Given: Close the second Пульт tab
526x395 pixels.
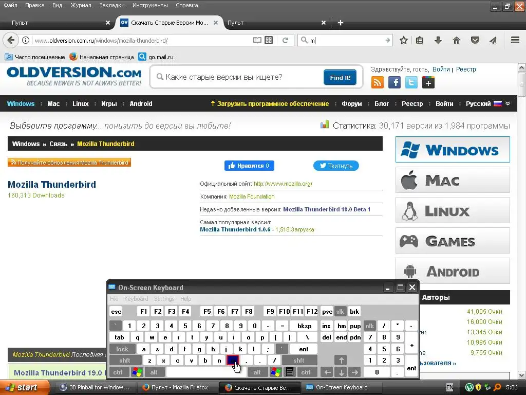Looking at the screenshot, I should (x=324, y=23).
